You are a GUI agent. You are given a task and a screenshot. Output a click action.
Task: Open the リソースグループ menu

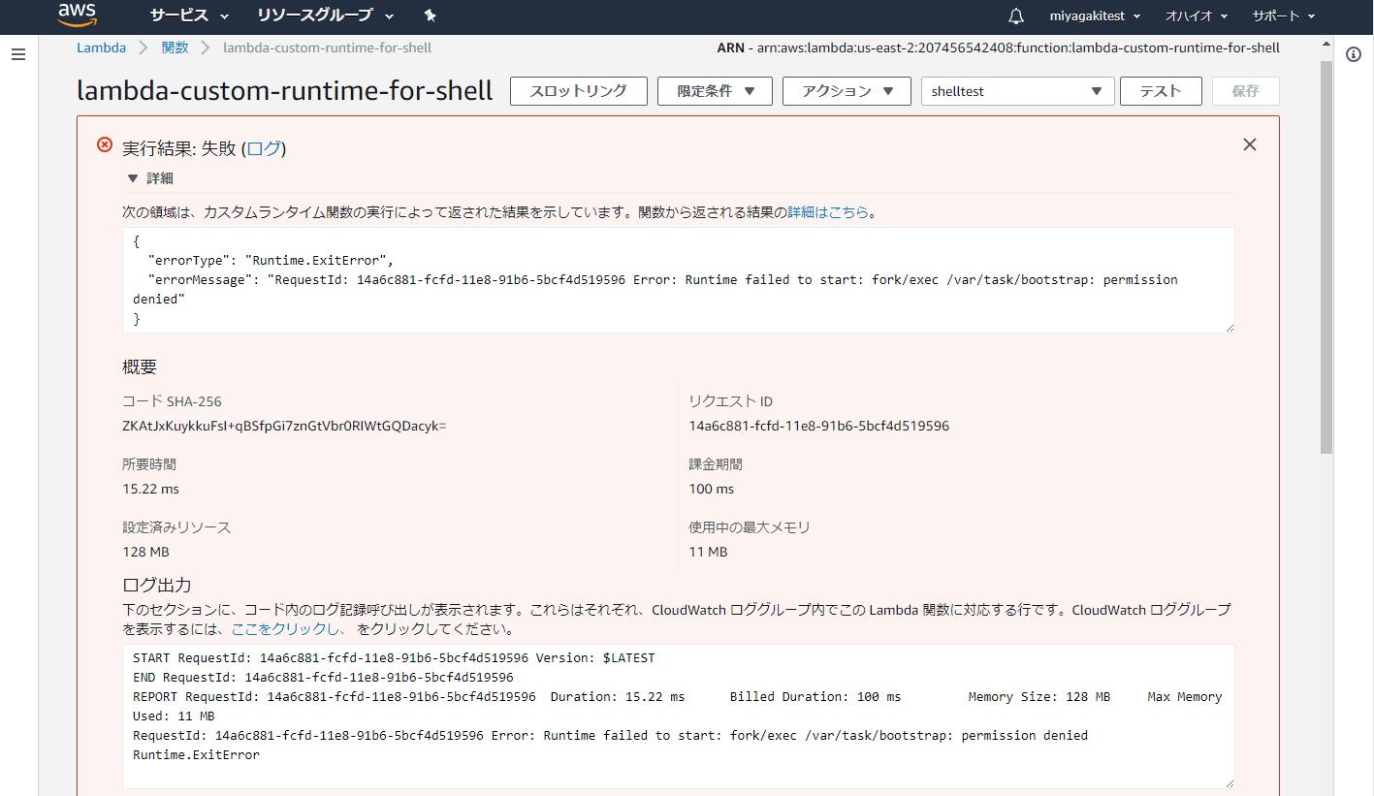(x=325, y=16)
